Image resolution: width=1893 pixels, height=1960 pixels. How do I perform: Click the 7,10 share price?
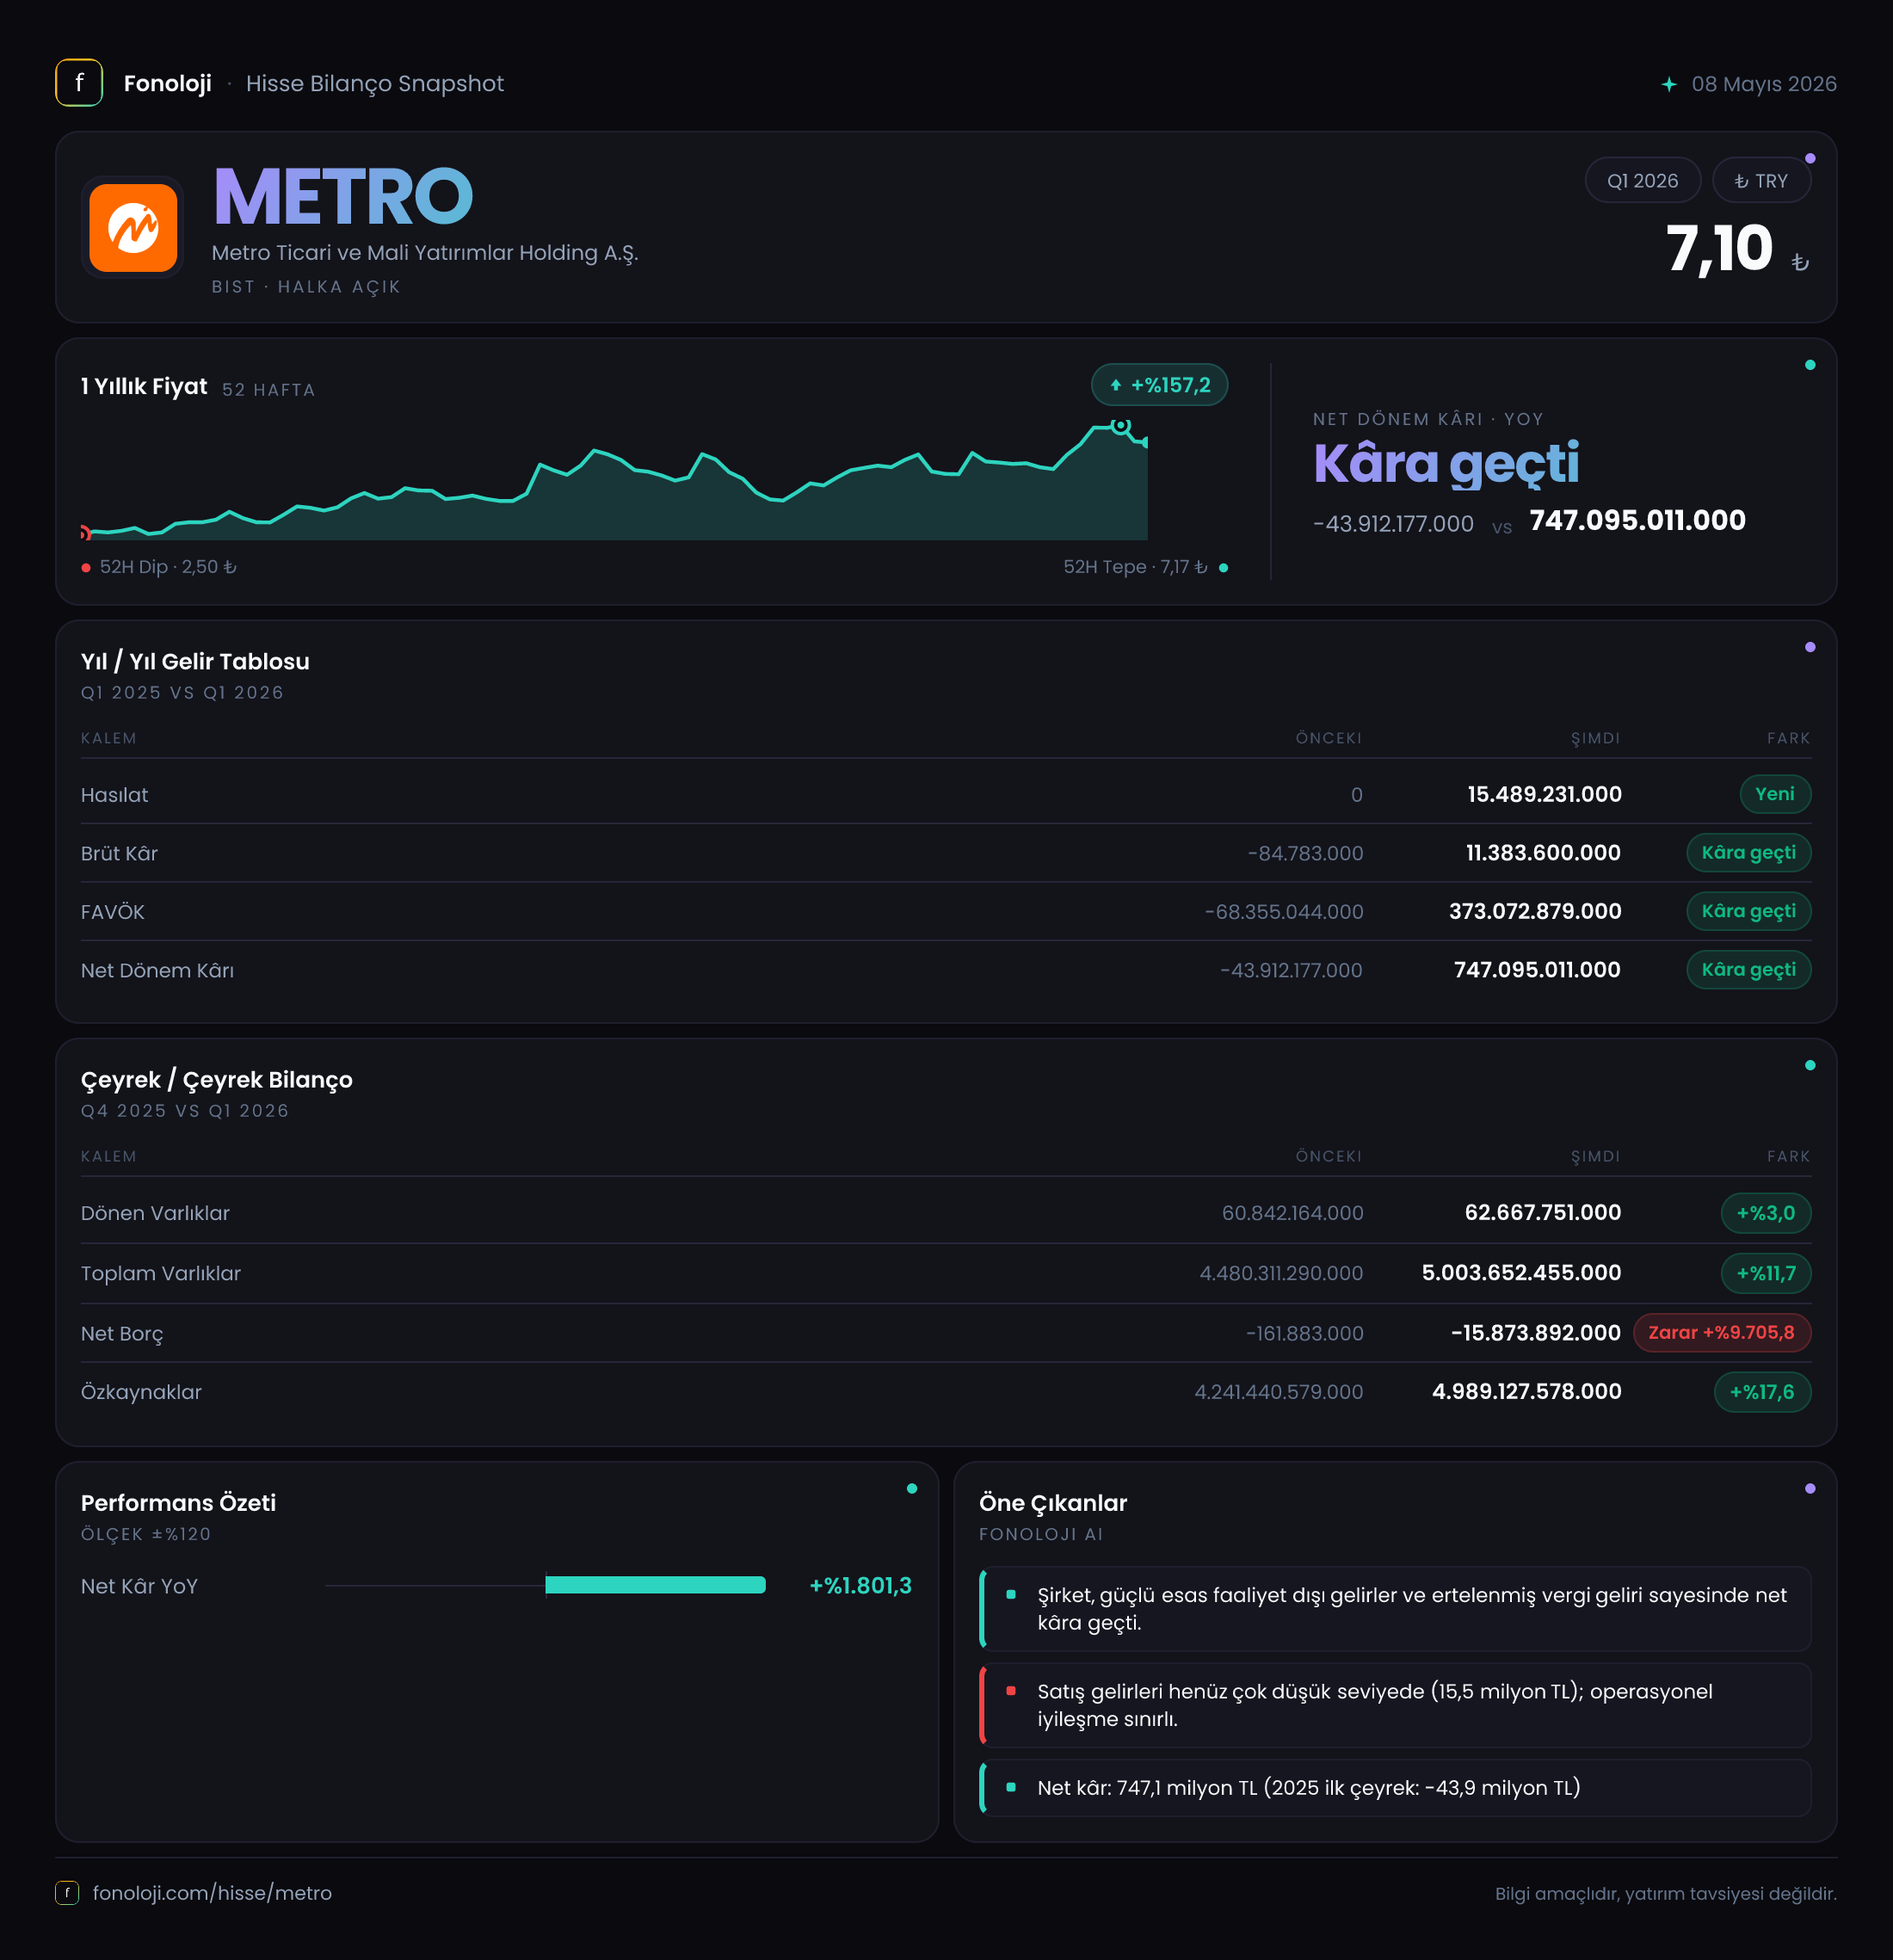click(1719, 248)
